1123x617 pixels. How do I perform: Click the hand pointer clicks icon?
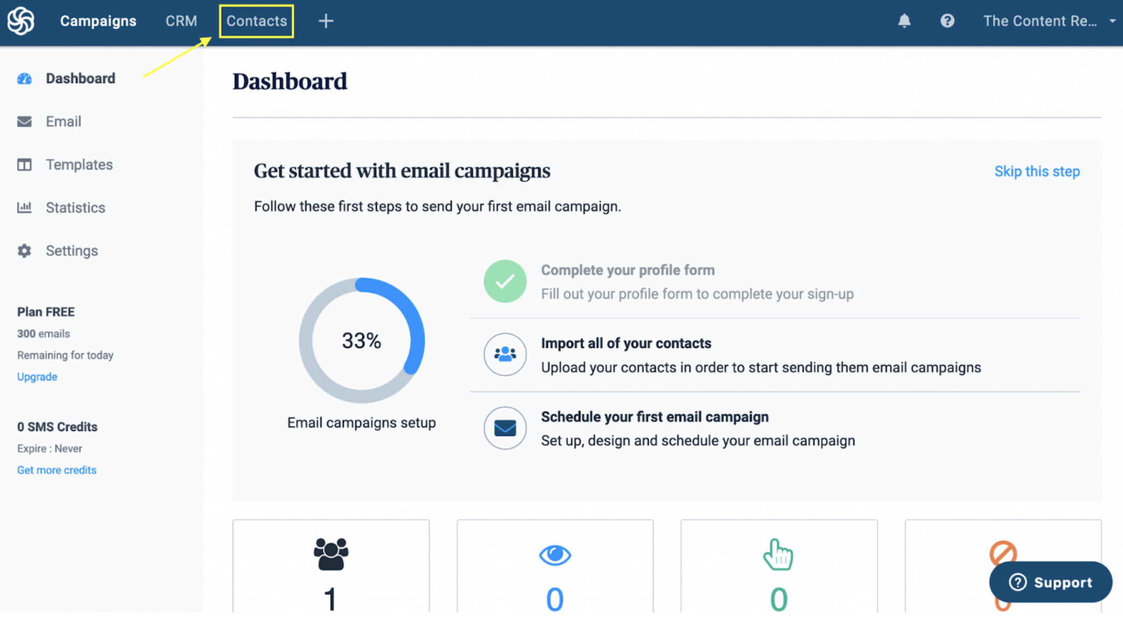(778, 555)
